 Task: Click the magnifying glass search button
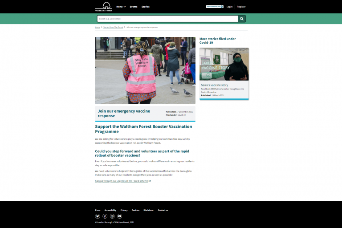pos(242,19)
